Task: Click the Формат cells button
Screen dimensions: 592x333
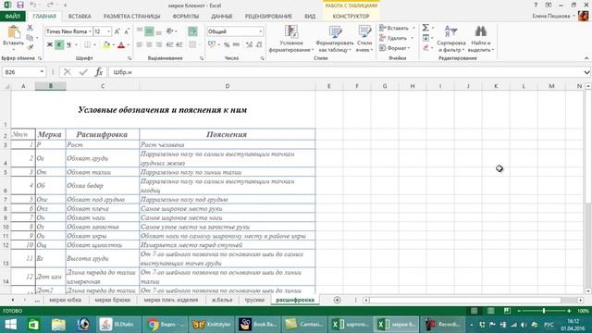Action: point(395,48)
